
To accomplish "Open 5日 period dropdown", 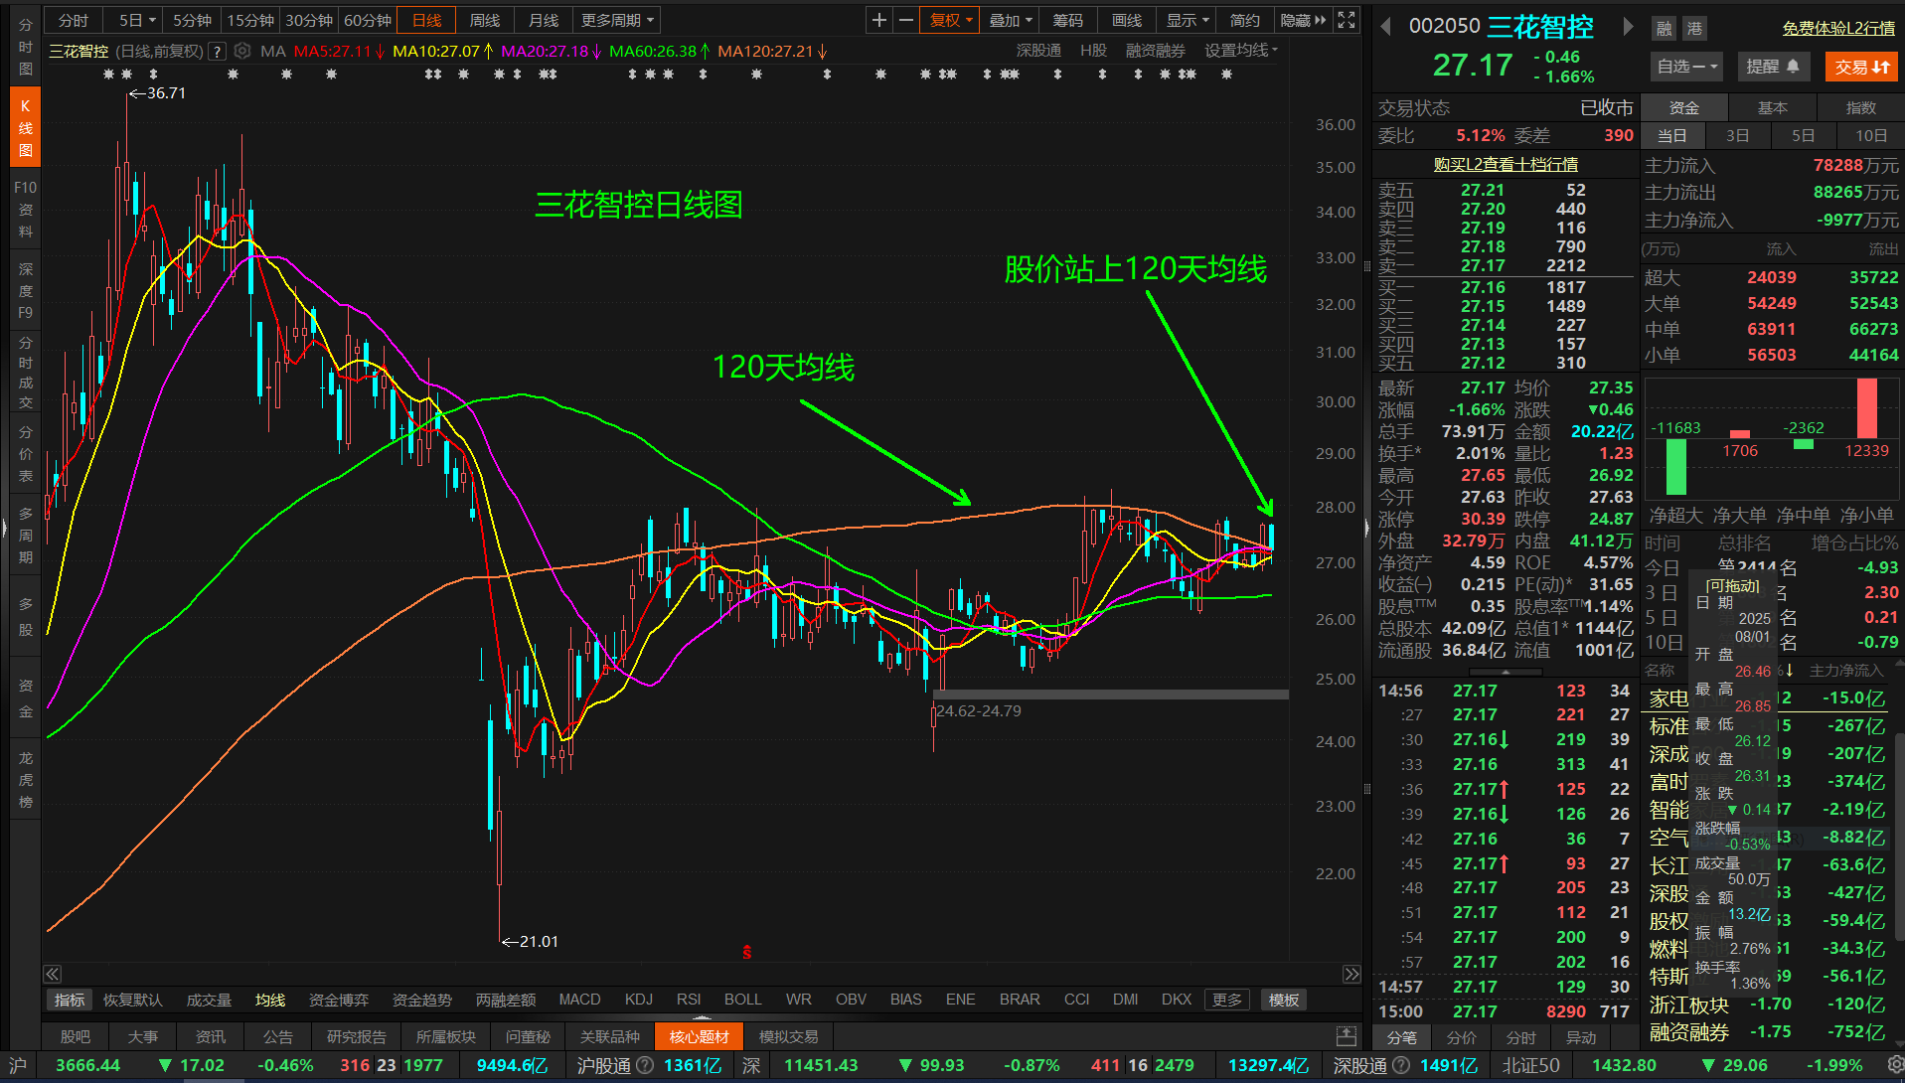I will point(137,20).
